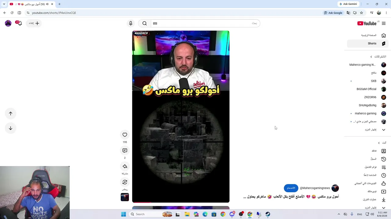This screenshot has width=391, height=219.
Task: Open المشاهدة لاحقًا watch later list
Action: (x=368, y=175)
